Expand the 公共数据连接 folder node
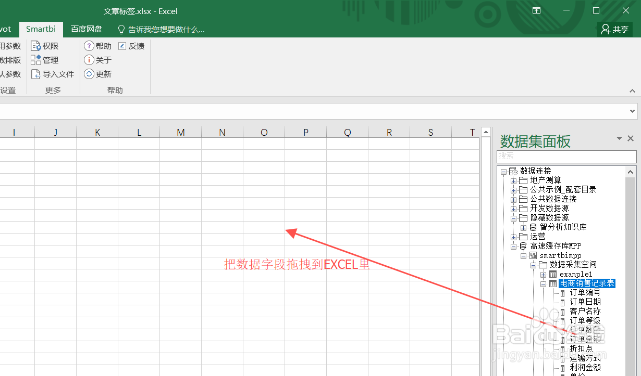 pyautogui.click(x=513, y=199)
